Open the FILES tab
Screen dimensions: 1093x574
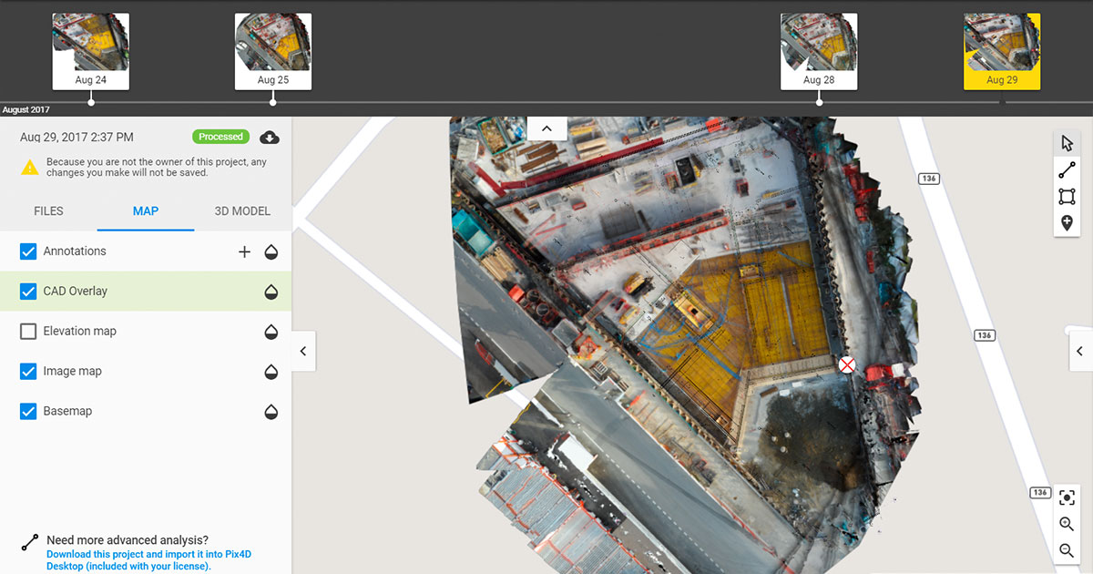[x=49, y=210]
